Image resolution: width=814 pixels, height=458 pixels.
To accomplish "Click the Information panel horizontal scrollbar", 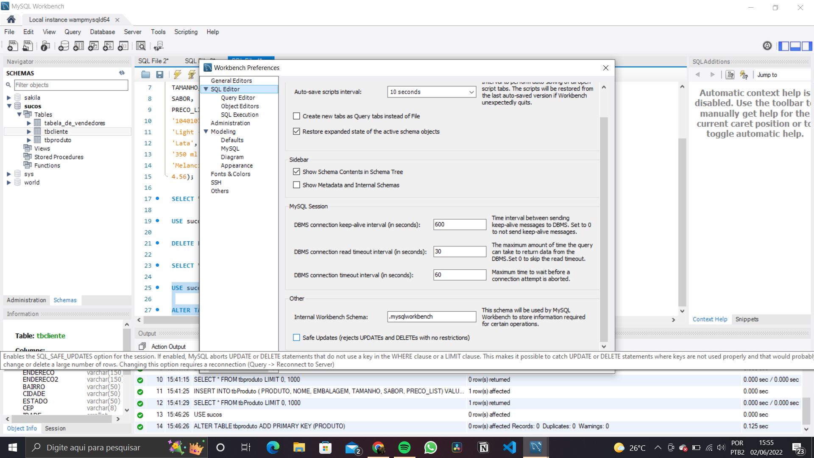I will tap(62, 419).
